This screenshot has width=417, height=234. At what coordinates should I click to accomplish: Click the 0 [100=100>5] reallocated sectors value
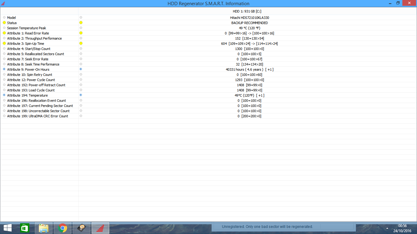click(249, 54)
